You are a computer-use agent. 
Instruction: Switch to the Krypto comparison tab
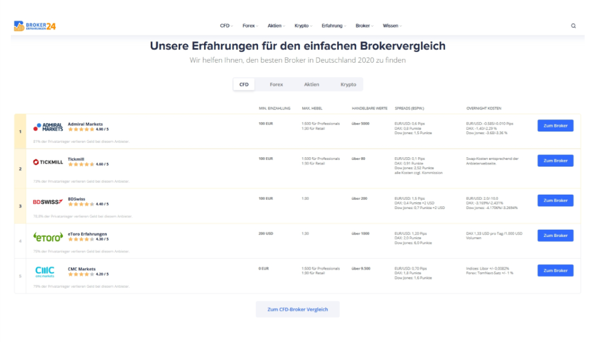(x=348, y=84)
